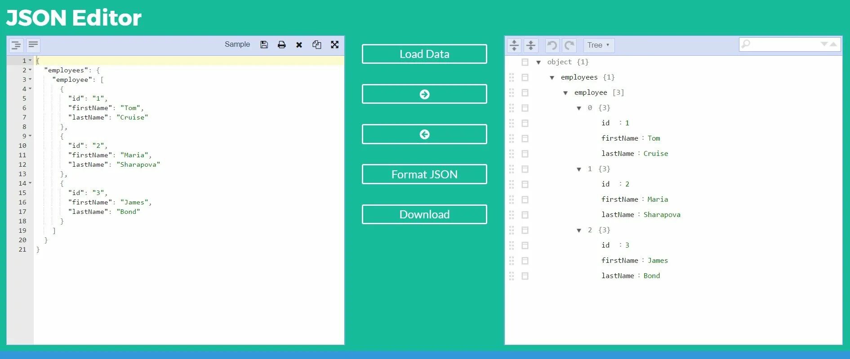Click the redo icon in the tree toolbar
Screen dimensions: 850x359
click(x=570, y=45)
